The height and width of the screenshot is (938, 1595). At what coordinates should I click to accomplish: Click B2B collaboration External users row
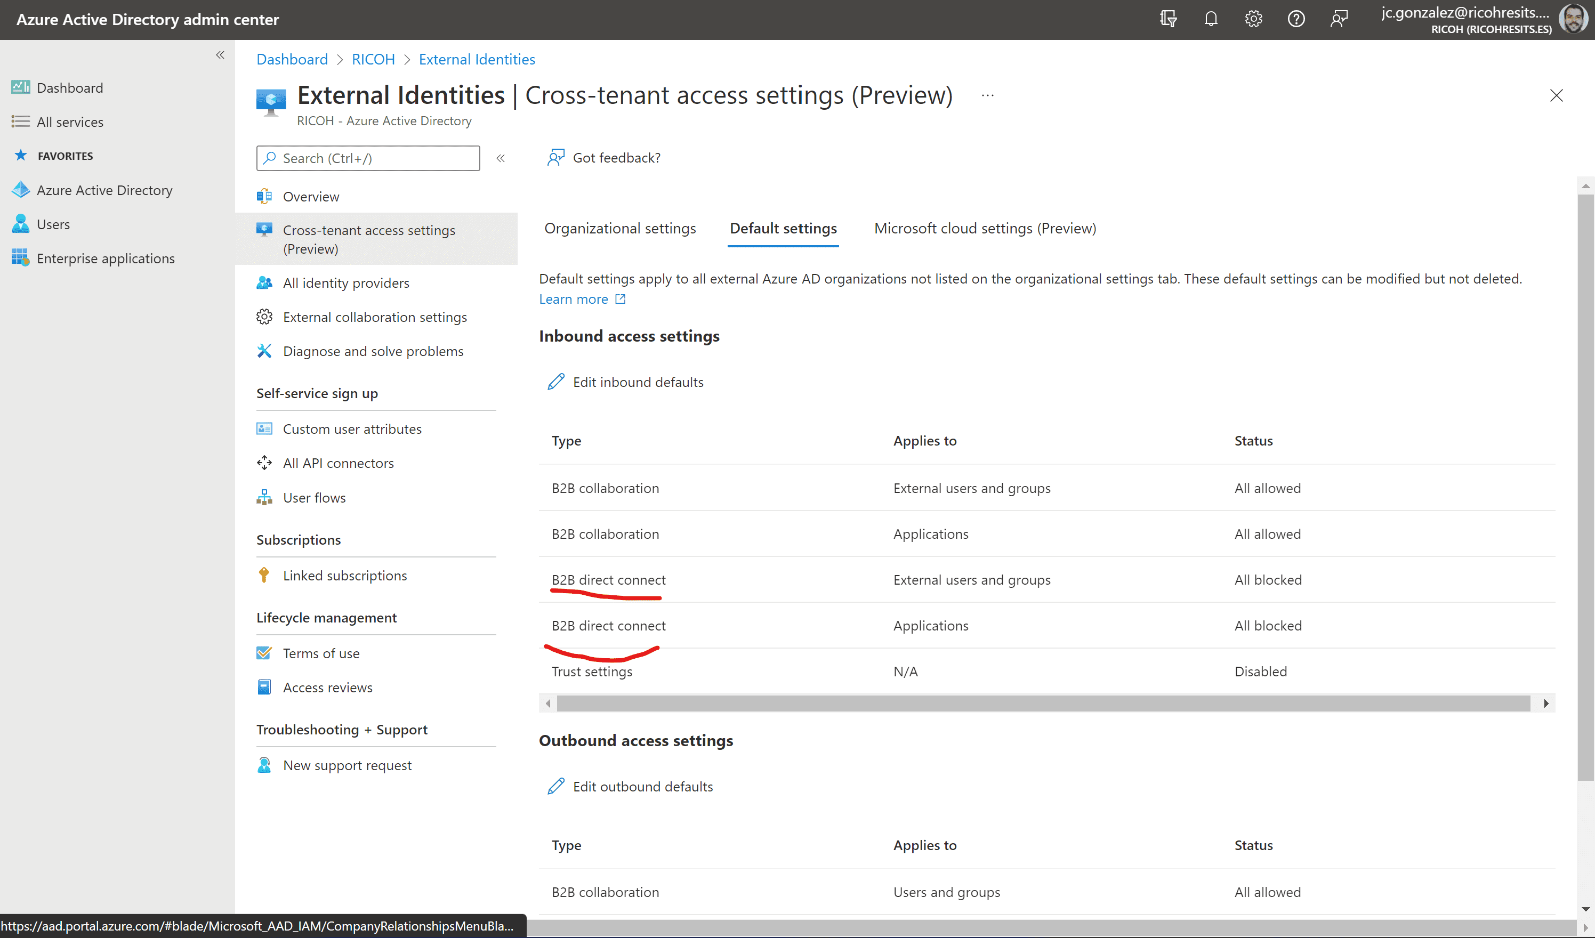click(x=1047, y=488)
